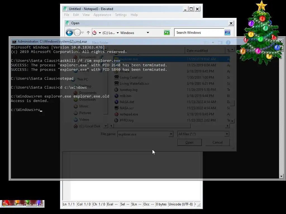Screen dimensions: 286x214
Task: Open Downloads under This PC
Action: (x=87, y=99)
